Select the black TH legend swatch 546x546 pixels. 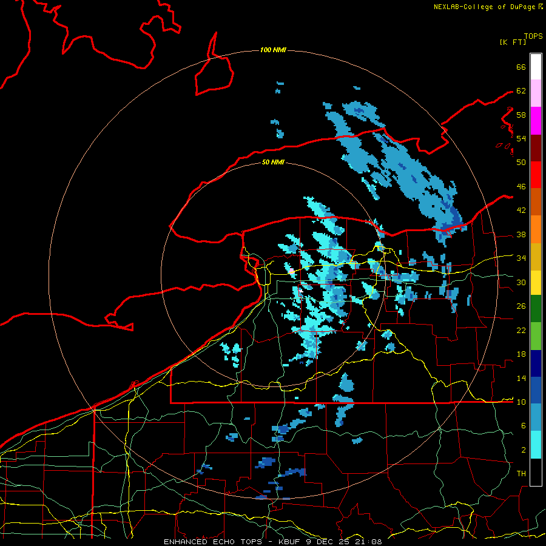[536, 472]
